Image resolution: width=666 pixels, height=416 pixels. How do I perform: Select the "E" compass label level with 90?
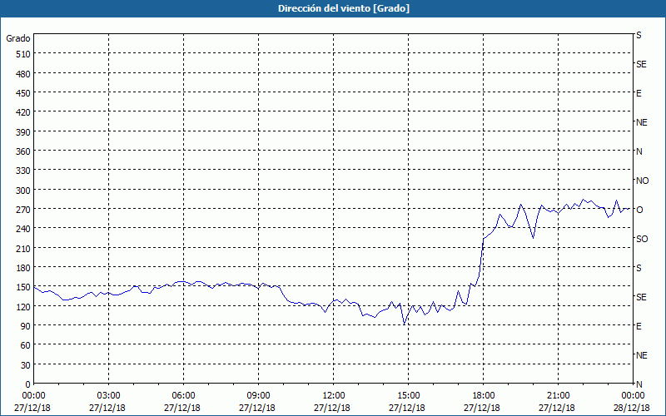pos(639,326)
